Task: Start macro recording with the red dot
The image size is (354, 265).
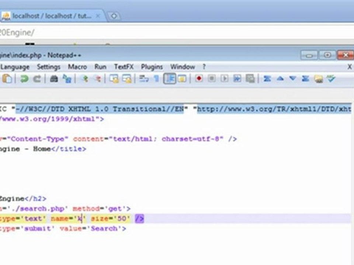Action: 199,79
